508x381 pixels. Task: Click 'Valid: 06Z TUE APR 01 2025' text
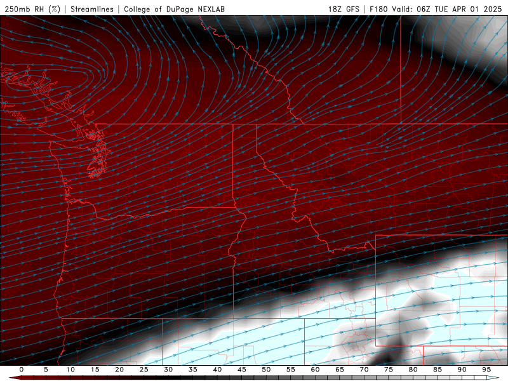point(447,9)
